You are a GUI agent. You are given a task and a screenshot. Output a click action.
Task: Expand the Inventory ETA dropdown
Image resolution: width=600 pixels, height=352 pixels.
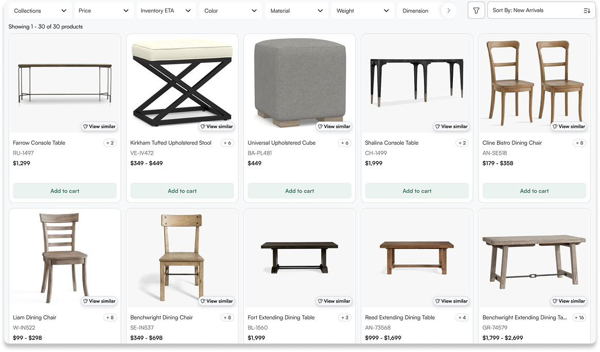[166, 10]
